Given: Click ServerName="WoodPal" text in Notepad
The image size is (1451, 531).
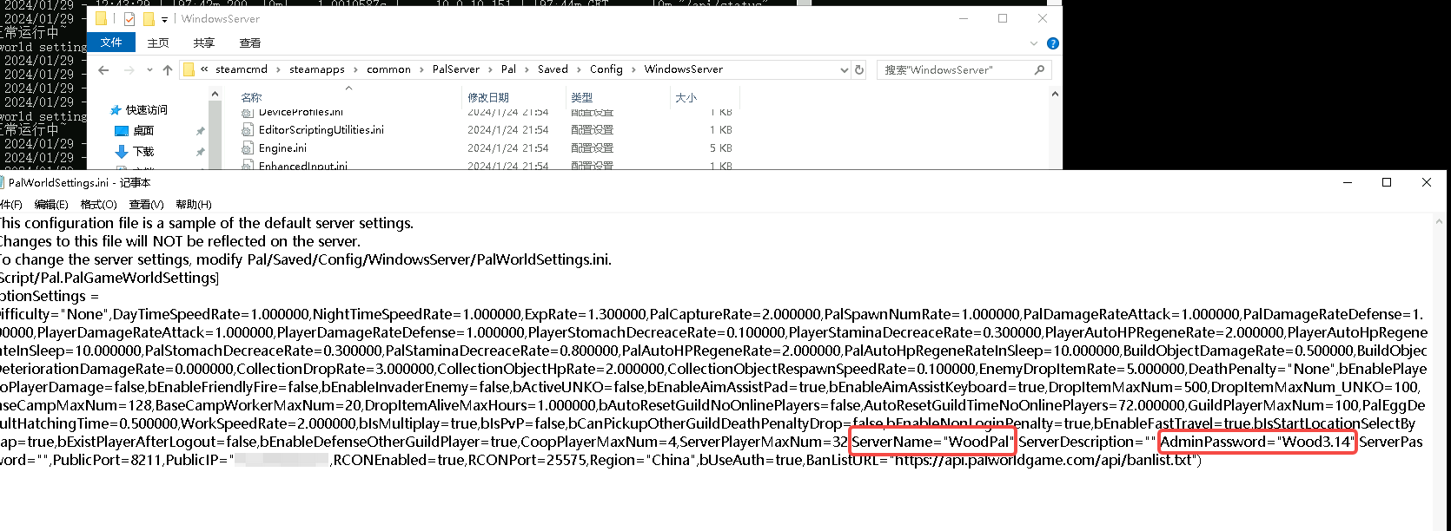Looking at the screenshot, I should pos(932,442).
